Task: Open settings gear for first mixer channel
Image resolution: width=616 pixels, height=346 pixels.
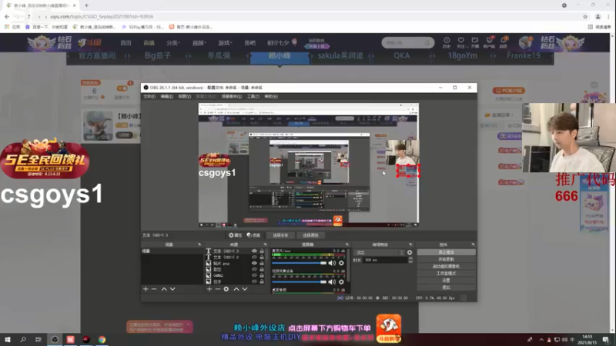Action: 341,263
